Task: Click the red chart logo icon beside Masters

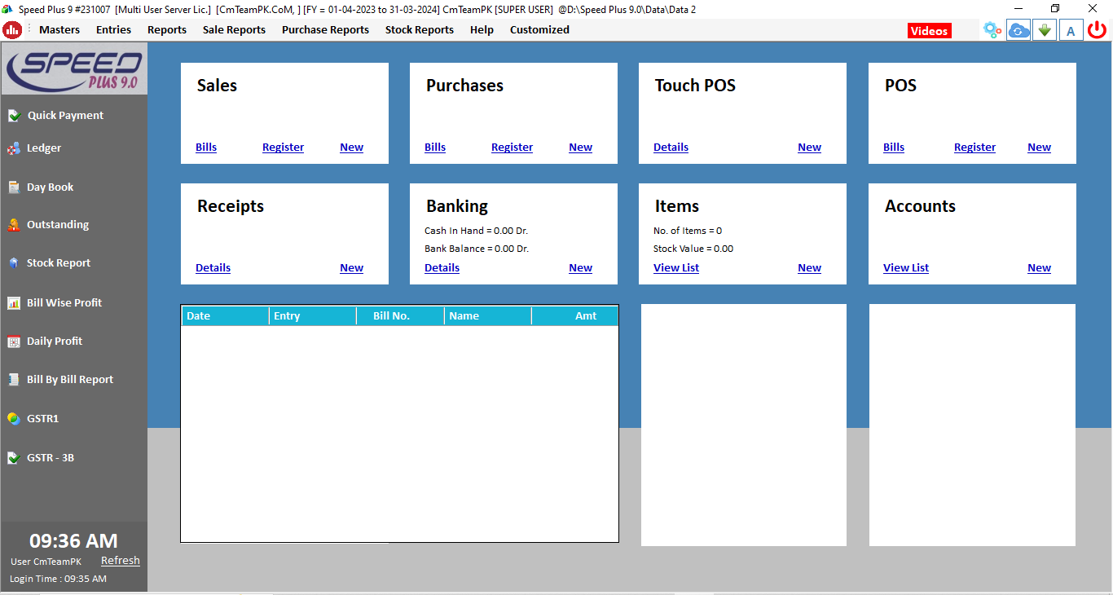Action: click(x=12, y=30)
